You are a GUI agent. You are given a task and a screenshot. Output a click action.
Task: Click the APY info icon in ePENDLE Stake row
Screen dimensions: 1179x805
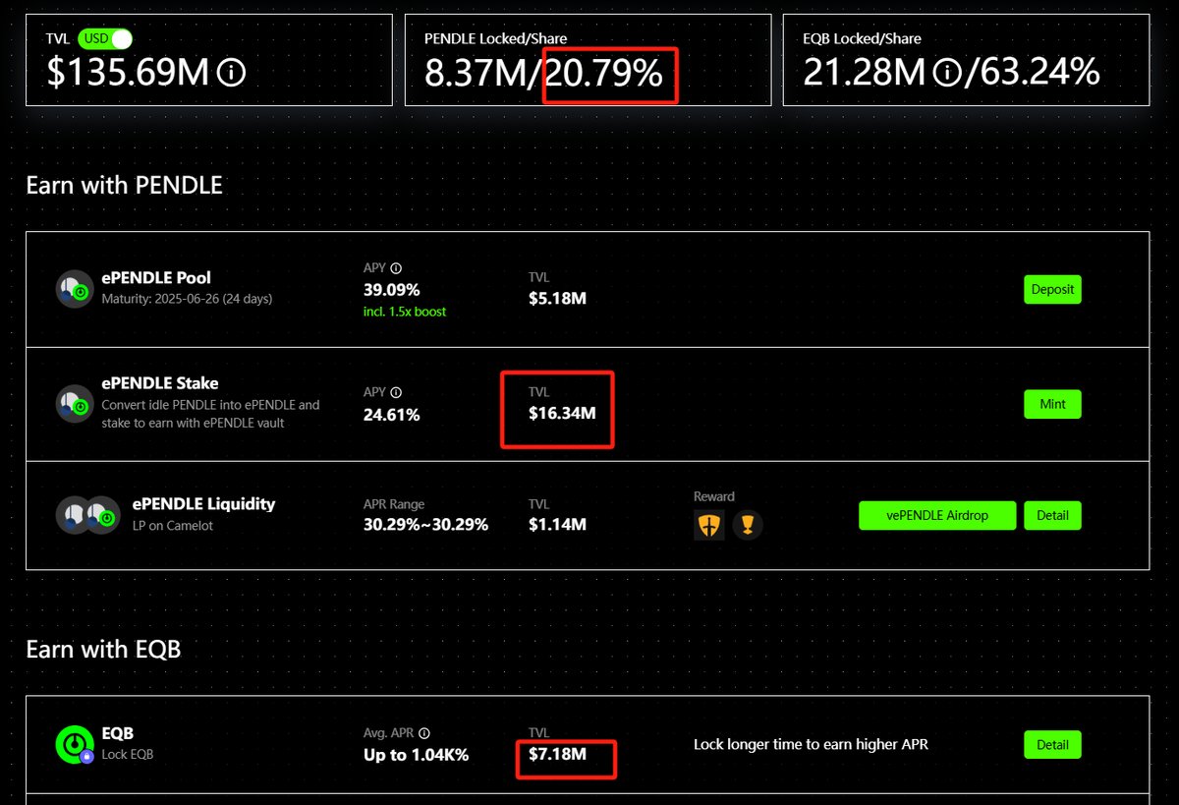point(396,392)
